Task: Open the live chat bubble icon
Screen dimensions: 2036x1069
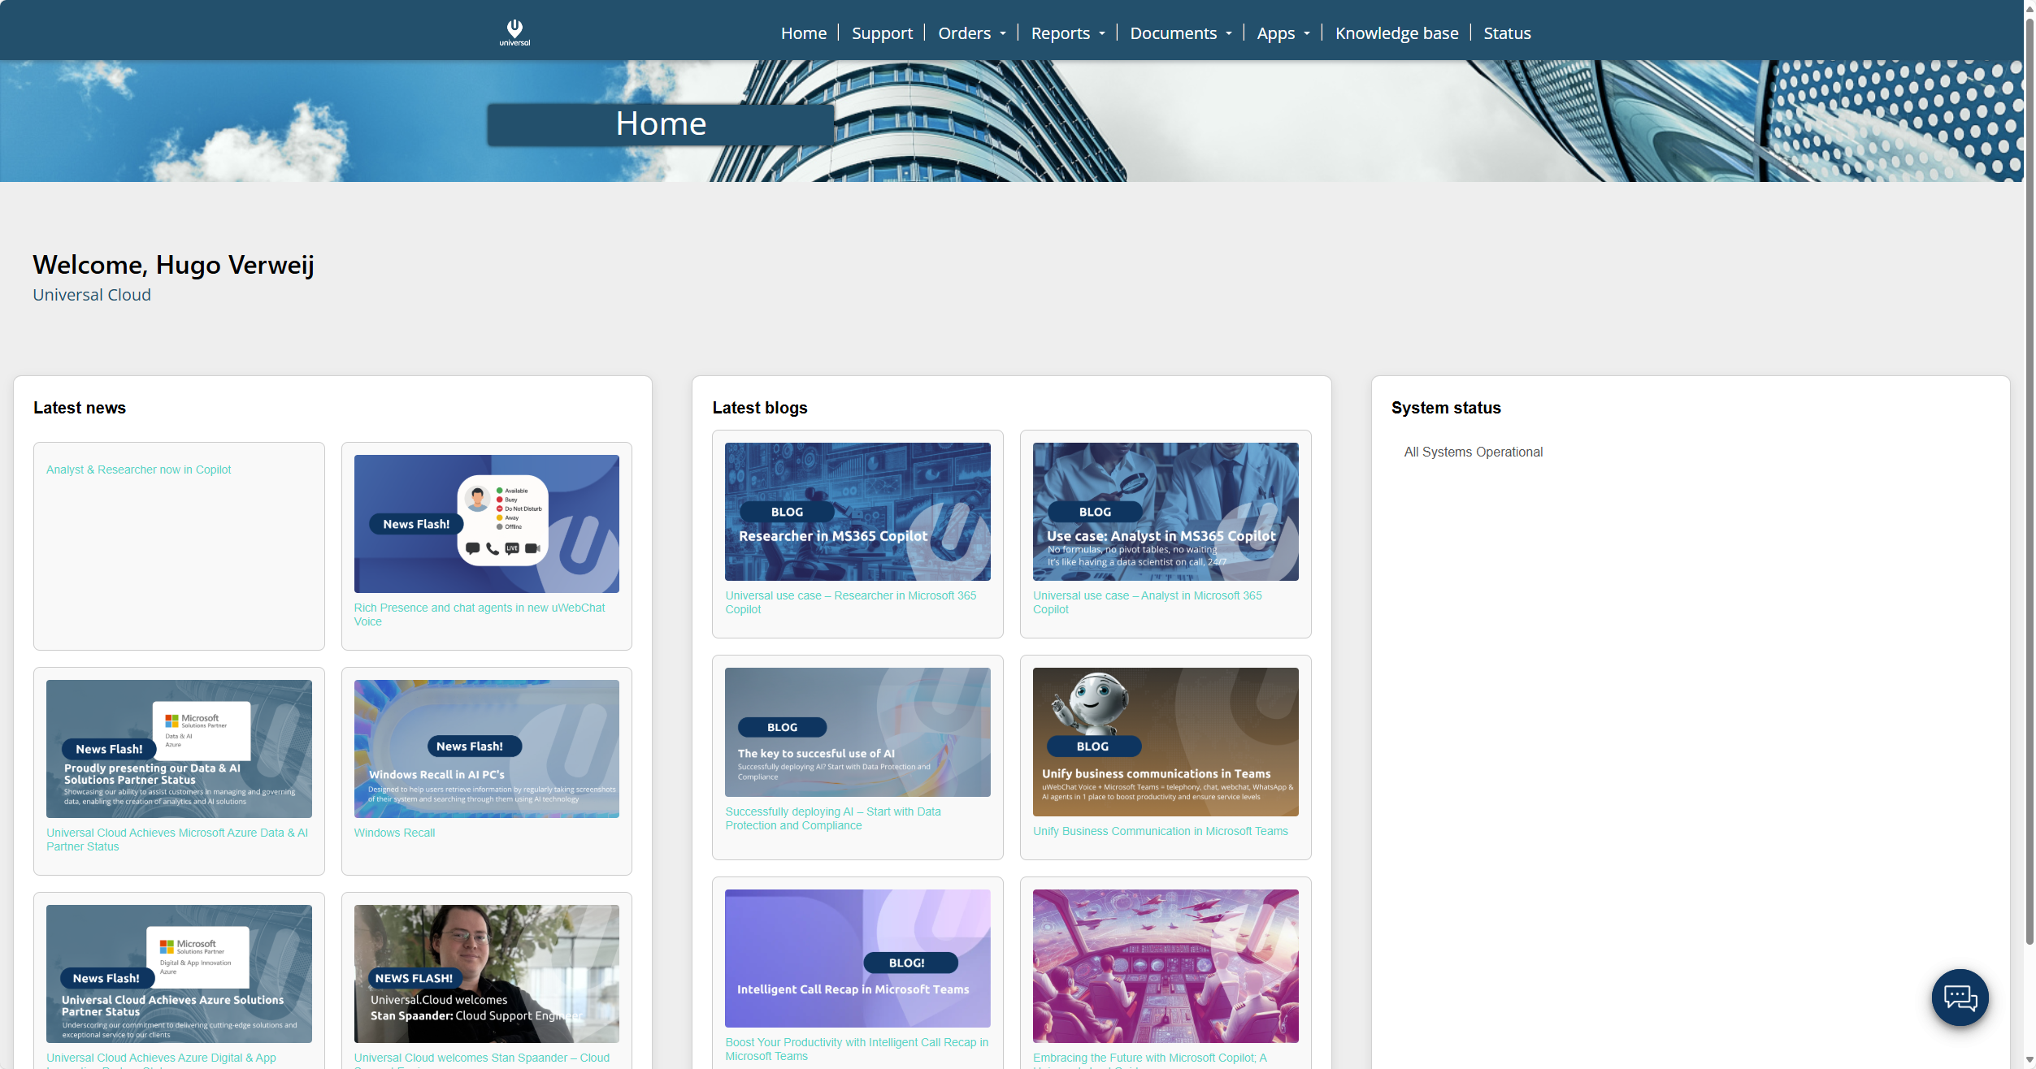Action: [x=1960, y=997]
